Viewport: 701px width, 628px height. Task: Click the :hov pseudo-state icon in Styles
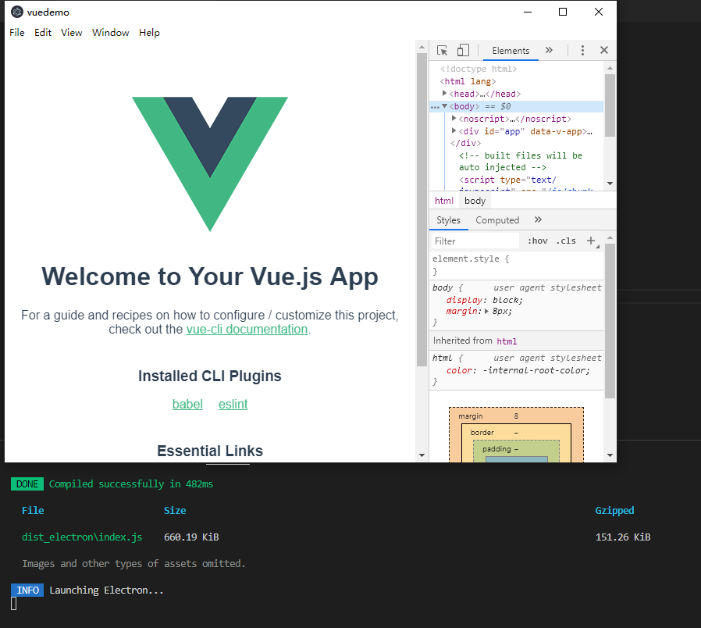click(x=537, y=241)
